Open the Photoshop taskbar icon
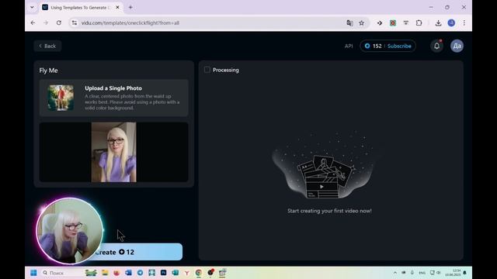497x279 pixels. pos(163,273)
